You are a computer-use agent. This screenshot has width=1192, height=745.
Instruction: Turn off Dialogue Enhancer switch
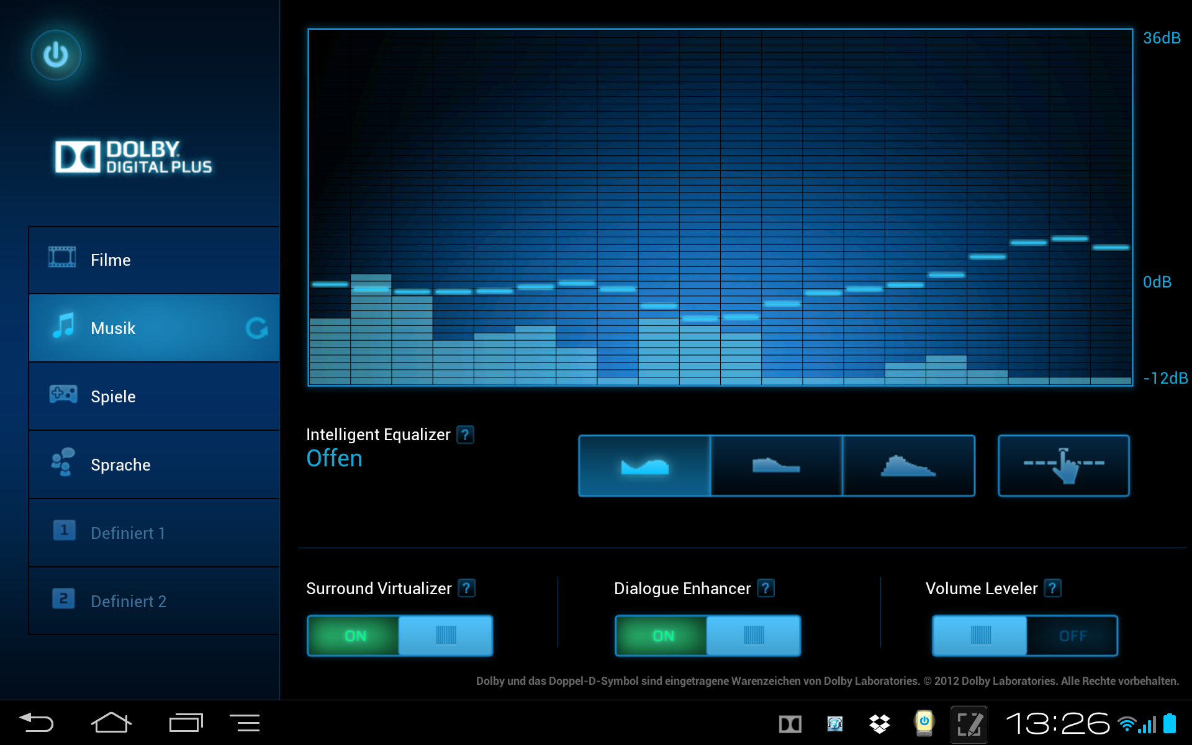click(708, 636)
